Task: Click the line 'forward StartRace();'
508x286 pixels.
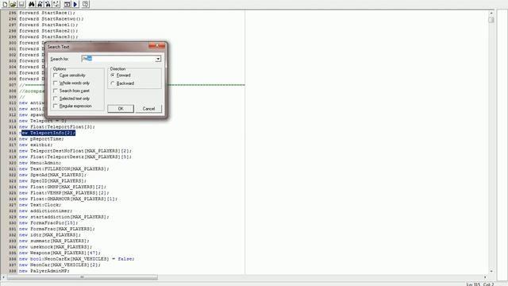Action: coord(47,13)
